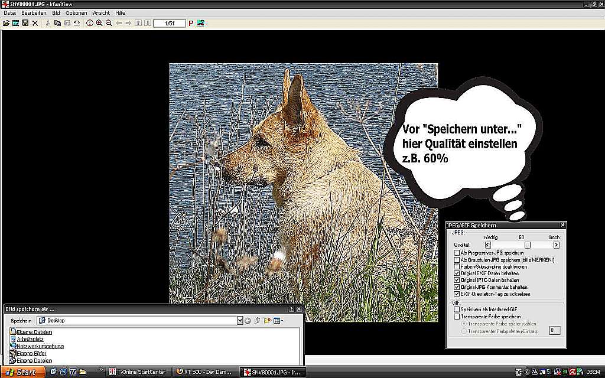The image size is (605, 378).
Task: Click right arrow of quality slider
Action: pyautogui.click(x=556, y=245)
